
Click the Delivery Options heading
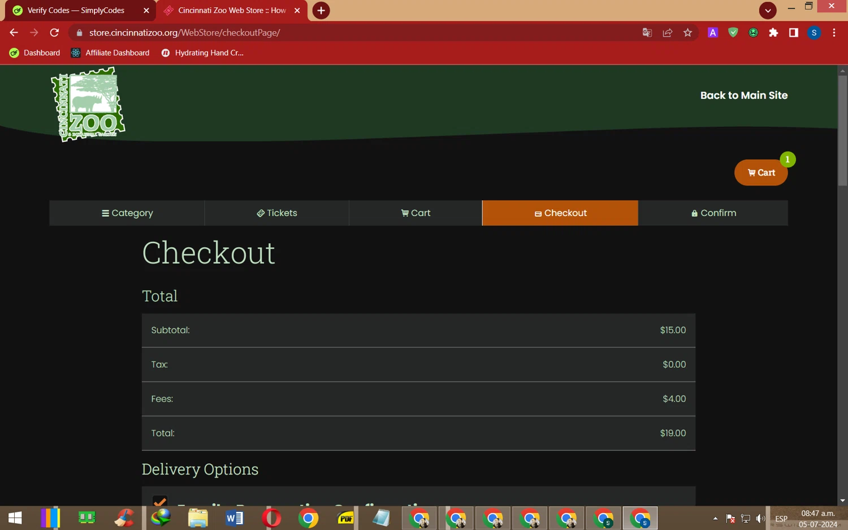[x=200, y=469]
